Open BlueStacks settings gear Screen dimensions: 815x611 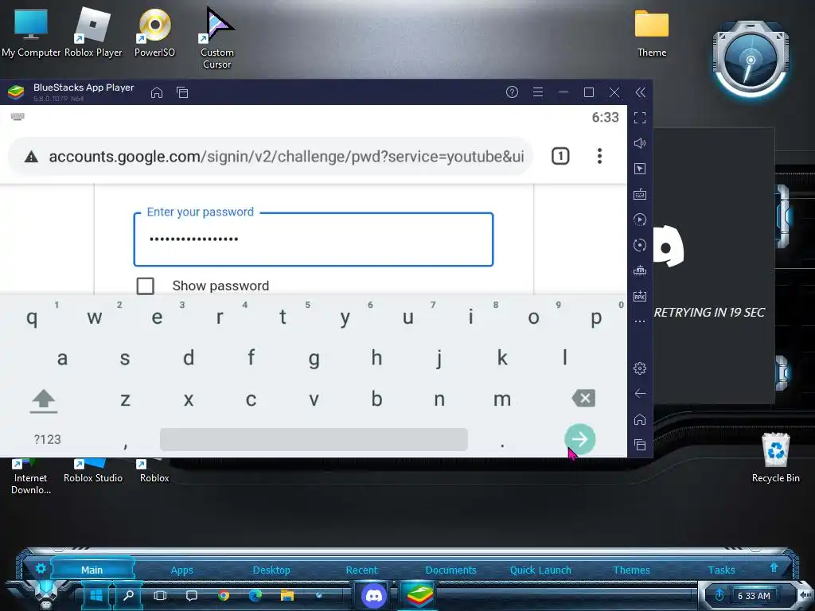pos(640,368)
